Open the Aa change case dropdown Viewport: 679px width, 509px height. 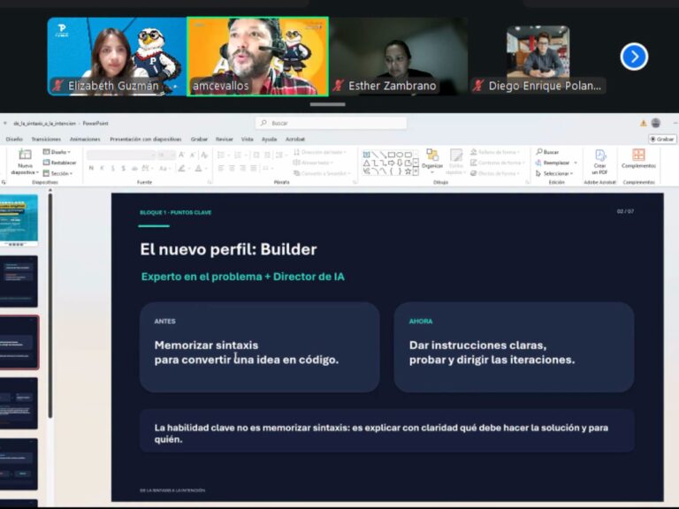click(164, 168)
